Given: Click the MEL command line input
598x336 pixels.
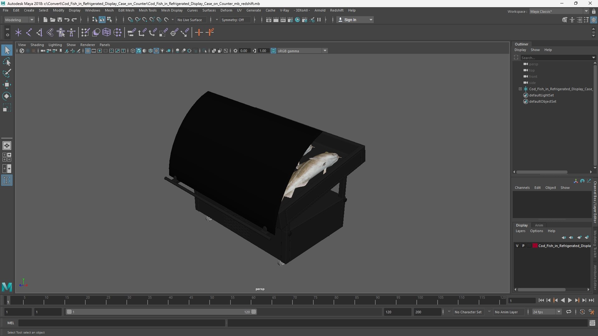Looking at the screenshot, I should tap(121, 323).
